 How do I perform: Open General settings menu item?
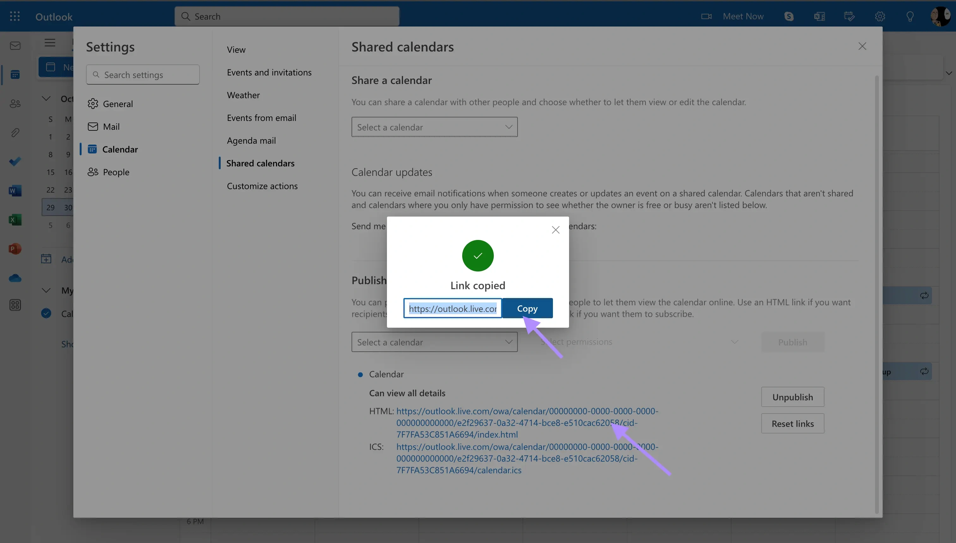click(118, 104)
